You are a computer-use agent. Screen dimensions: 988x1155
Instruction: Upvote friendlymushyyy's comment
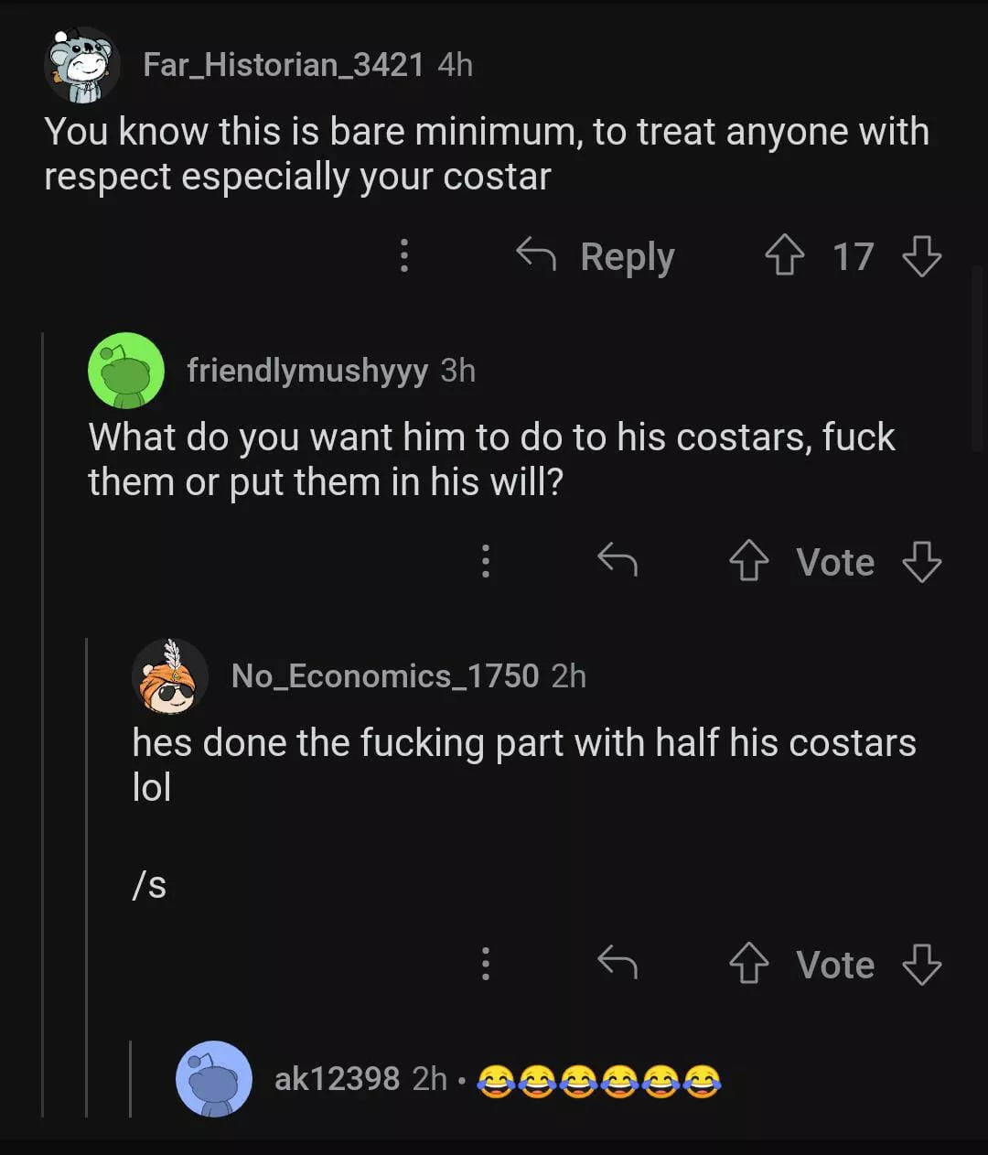tap(749, 562)
